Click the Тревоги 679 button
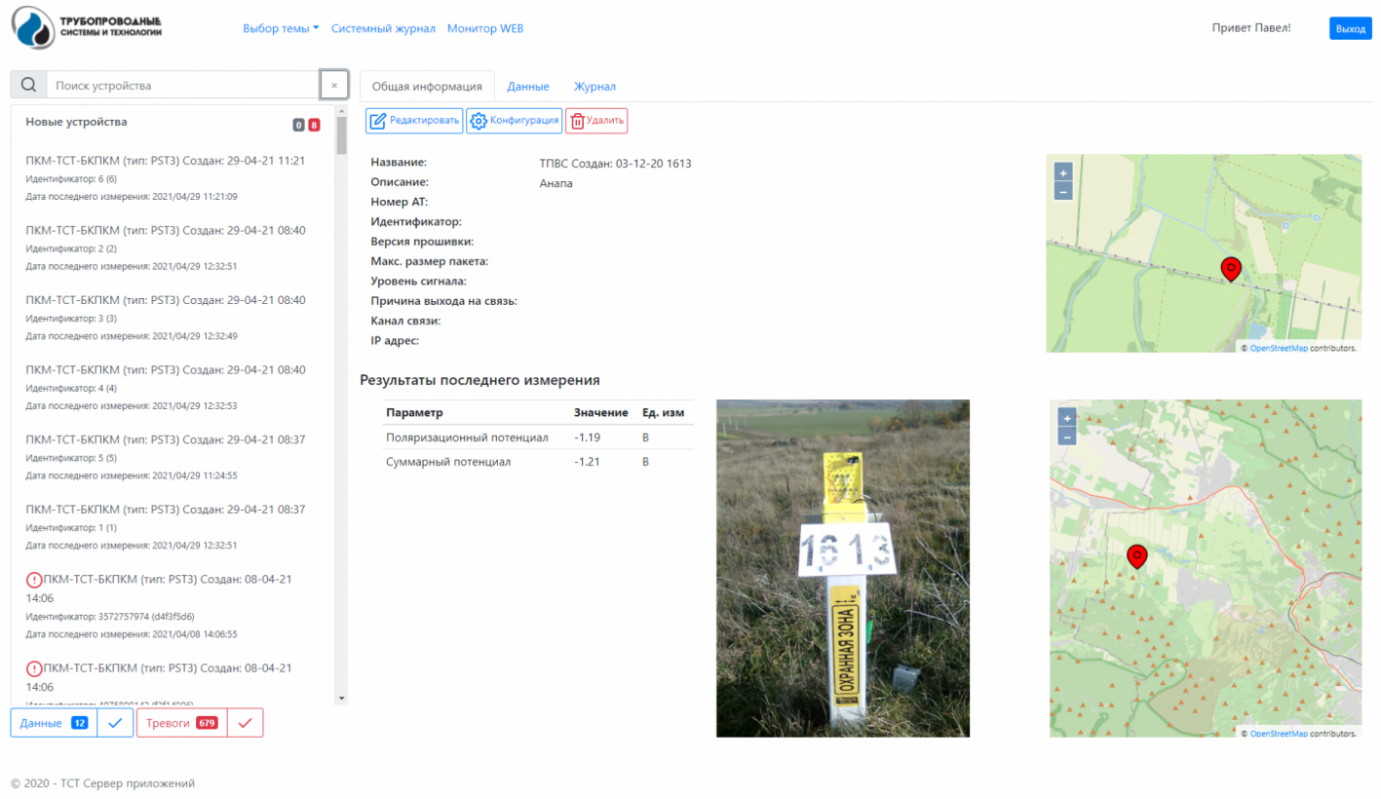Image resolution: width=1381 pixels, height=799 pixels. click(x=182, y=723)
